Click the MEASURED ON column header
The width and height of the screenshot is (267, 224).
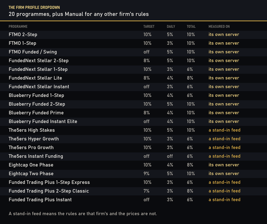pos(219,27)
